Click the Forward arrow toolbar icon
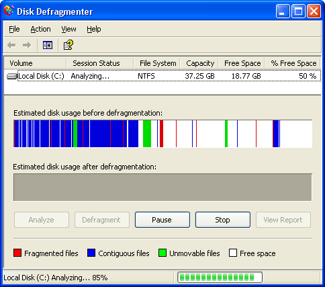 (27, 45)
